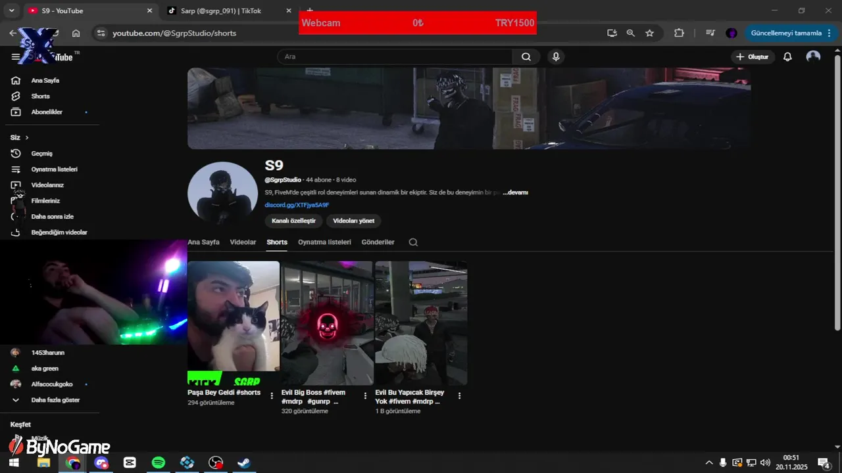
Task: Open Paşa Bey Geldi short thumbnail
Action: tap(234, 323)
